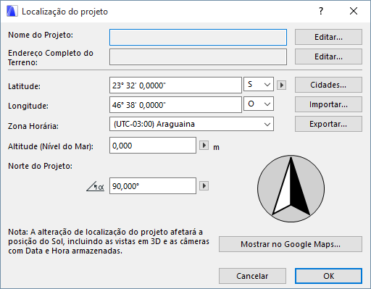This screenshot has height=289, width=371.
Task: Click the project north angle icon
Action: (x=96, y=186)
